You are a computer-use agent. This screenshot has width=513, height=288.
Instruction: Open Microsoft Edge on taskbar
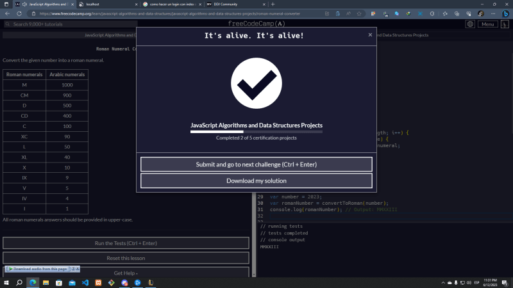pos(33,283)
